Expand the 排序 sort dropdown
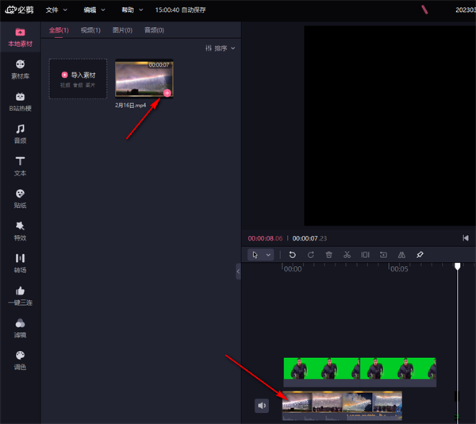The height and width of the screenshot is (424, 476). click(x=221, y=48)
